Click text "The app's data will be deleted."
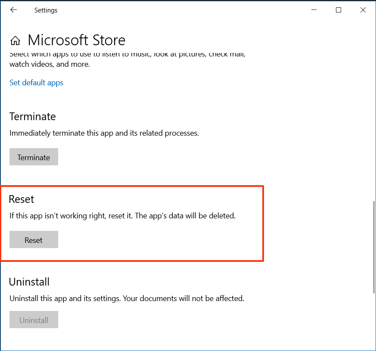376x351 pixels. click(x=185, y=216)
